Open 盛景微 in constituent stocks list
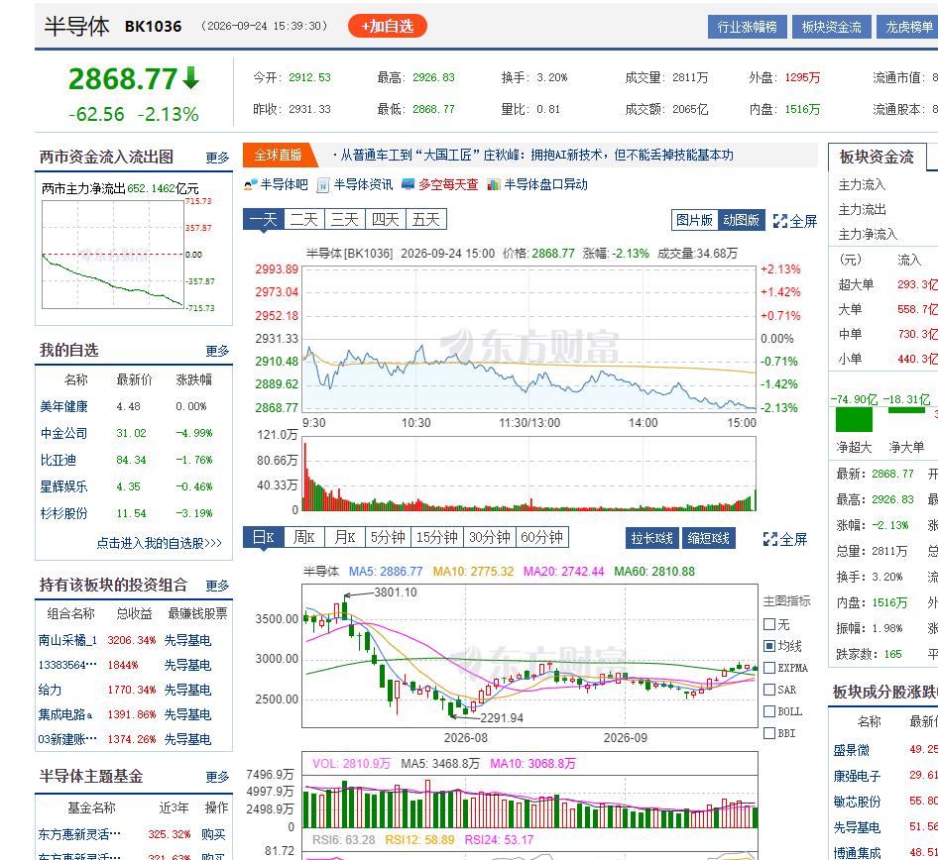 pos(852,751)
